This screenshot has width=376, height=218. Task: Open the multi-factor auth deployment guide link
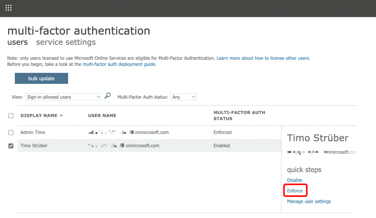pyautogui.click(x=119, y=64)
